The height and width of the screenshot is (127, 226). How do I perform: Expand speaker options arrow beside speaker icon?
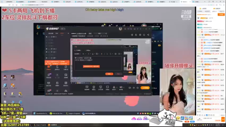[124, 87]
